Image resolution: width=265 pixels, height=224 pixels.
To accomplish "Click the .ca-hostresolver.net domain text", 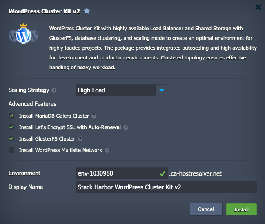I will click(195, 173).
